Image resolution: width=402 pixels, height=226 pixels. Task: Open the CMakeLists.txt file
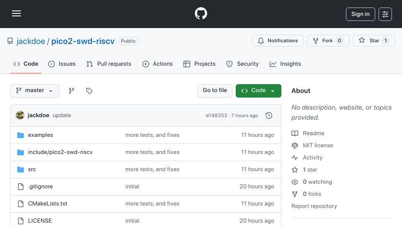pyautogui.click(x=48, y=204)
